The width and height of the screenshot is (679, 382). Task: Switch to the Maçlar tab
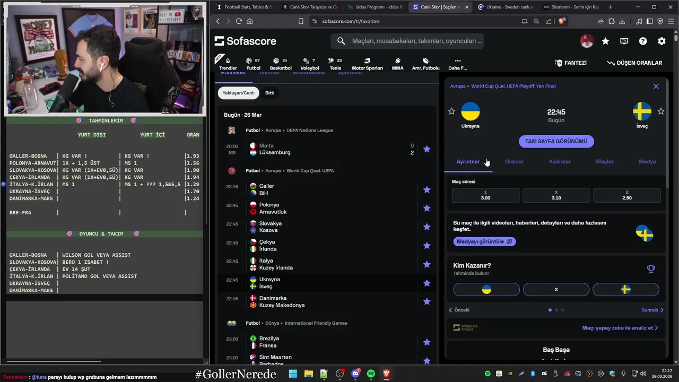click(x=605, y=161)
